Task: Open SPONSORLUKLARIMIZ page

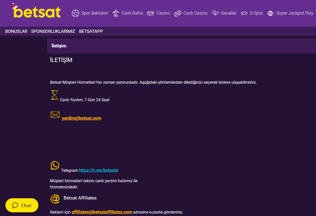Action: pyautogui.click(x=53, y=31)
